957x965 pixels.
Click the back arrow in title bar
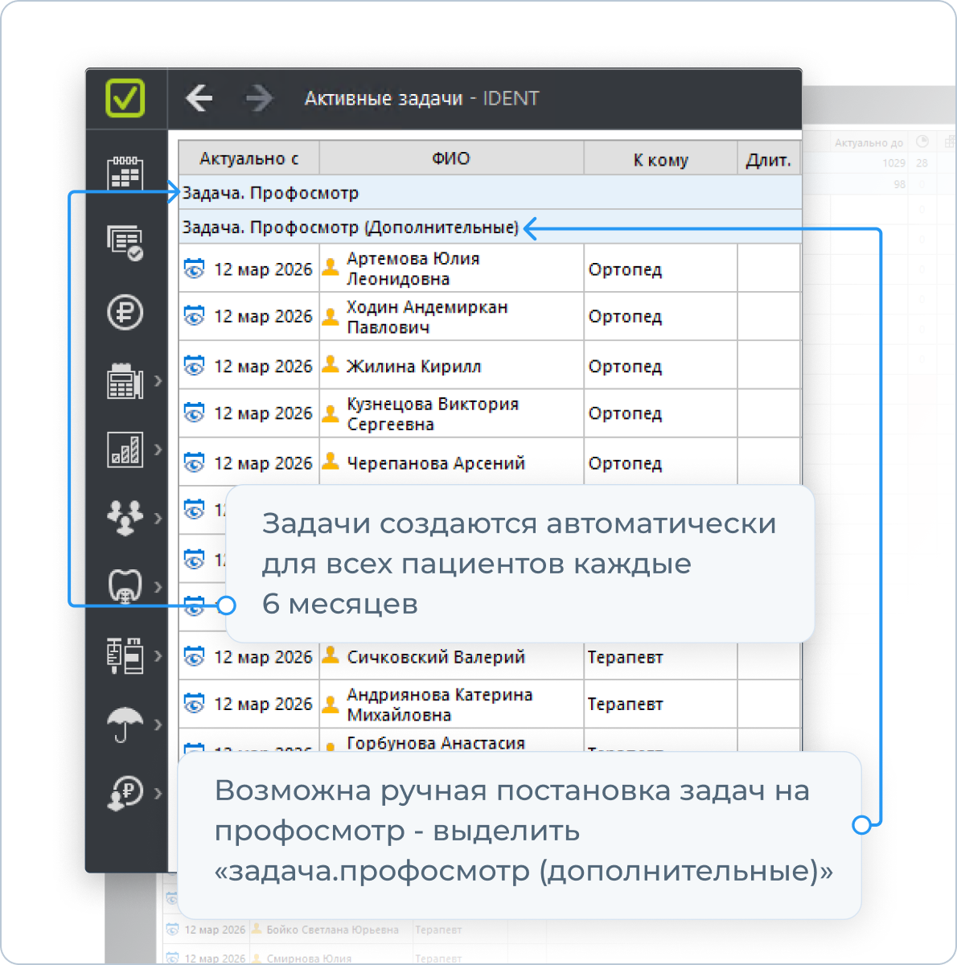coord(199,98)
